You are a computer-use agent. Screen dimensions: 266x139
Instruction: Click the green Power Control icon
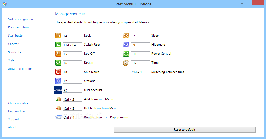tap(126, 54)
